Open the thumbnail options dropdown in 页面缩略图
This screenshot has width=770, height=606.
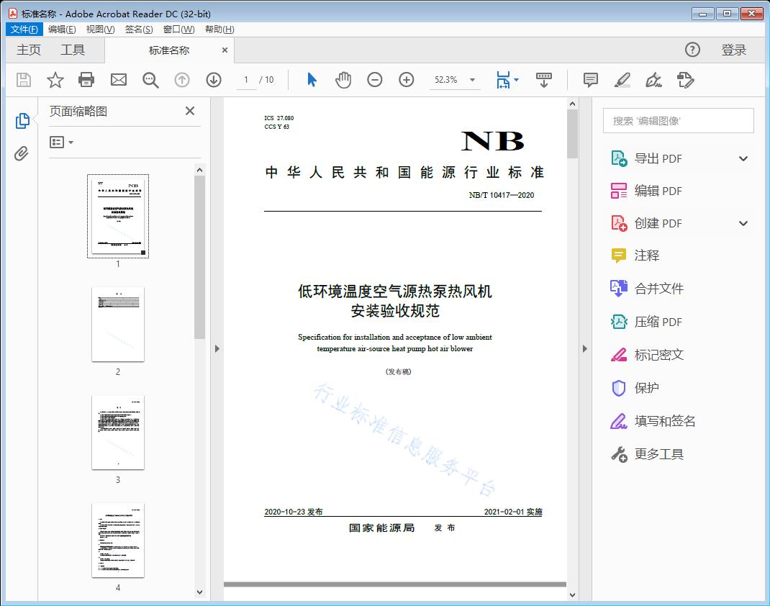(60, 142)
